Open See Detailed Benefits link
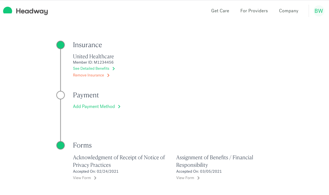Viewport: 329px width, 195px height. (x=91, y=69)
